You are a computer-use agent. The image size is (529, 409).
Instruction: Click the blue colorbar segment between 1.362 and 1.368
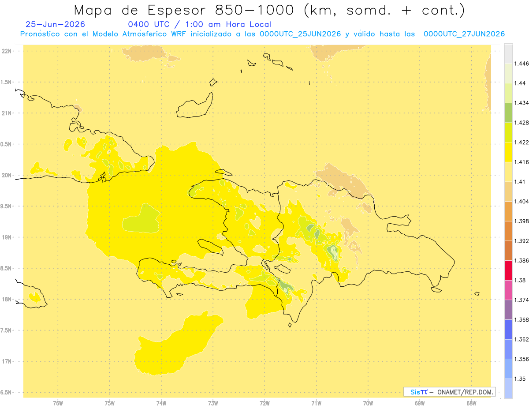(508, 330)
